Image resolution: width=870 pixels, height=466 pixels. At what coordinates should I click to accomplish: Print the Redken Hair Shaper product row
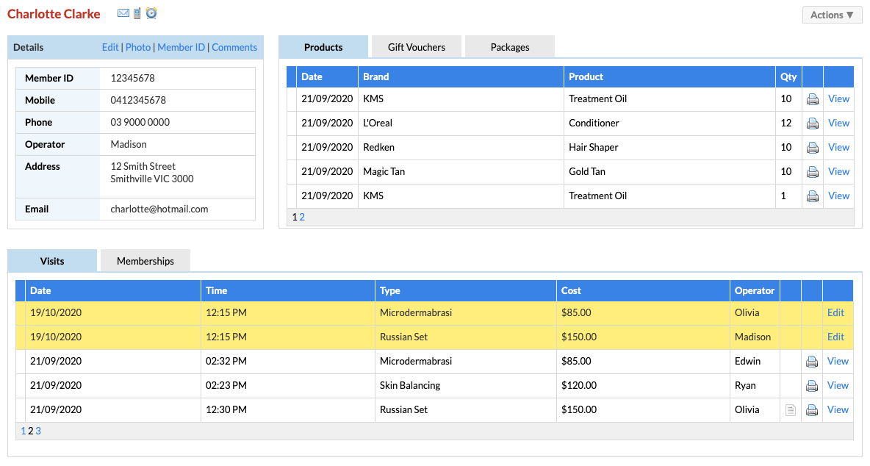812,148
